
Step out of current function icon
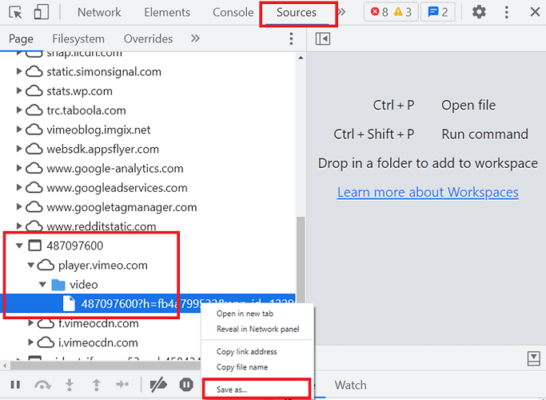[x=97, y=385]
